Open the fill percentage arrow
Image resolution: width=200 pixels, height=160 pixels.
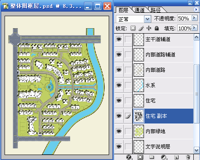click(194, 28)
